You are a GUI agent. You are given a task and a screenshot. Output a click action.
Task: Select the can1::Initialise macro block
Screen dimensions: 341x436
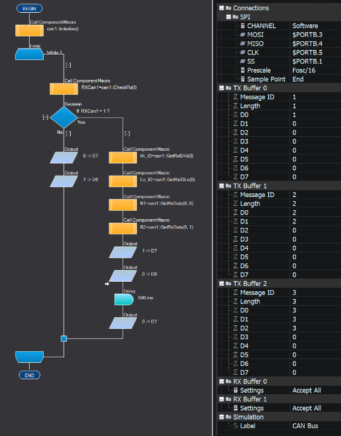pyautogui.click(x=29, y=31)
